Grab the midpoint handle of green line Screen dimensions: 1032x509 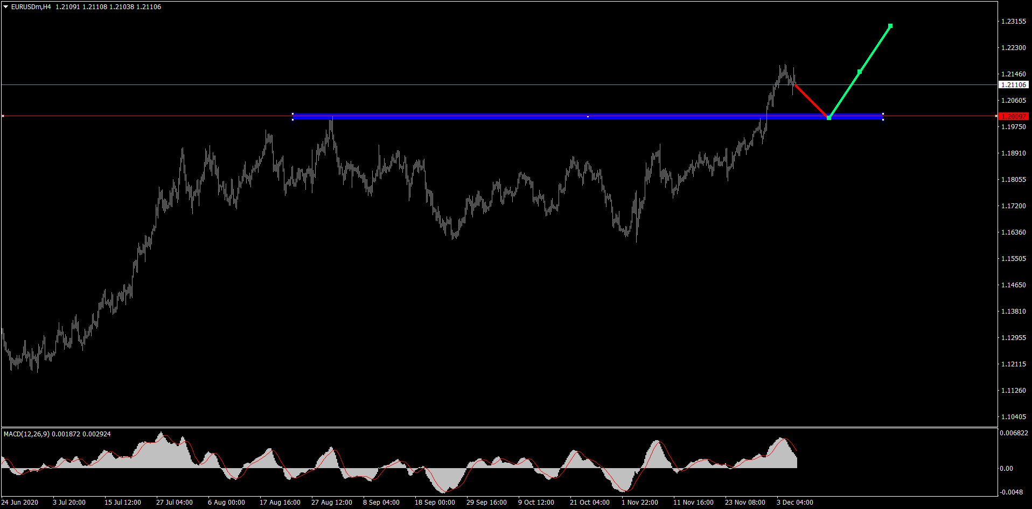click(860, 72)
